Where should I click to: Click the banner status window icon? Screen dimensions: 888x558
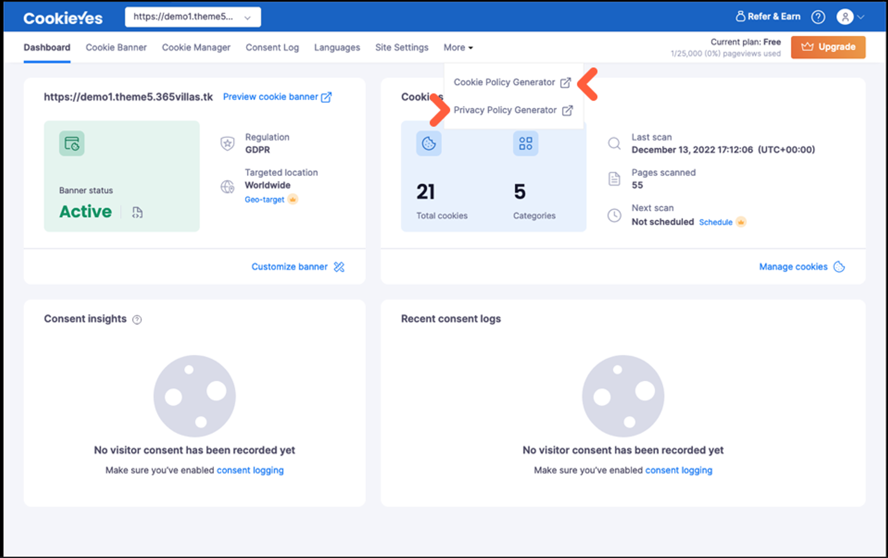tap(72, 144)
